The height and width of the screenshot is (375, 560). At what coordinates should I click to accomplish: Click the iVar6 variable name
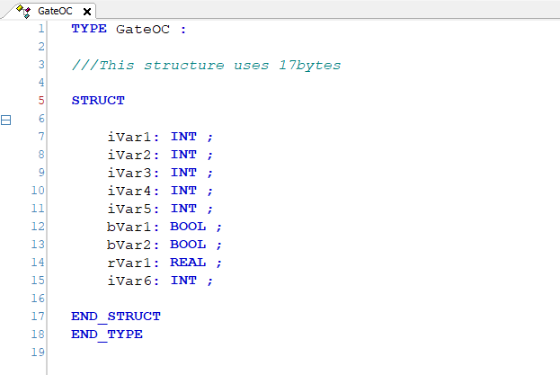129,281
